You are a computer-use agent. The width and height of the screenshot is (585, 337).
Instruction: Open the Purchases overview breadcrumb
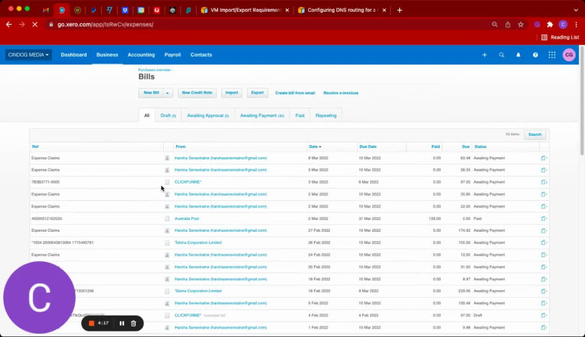tap(154, 70)
